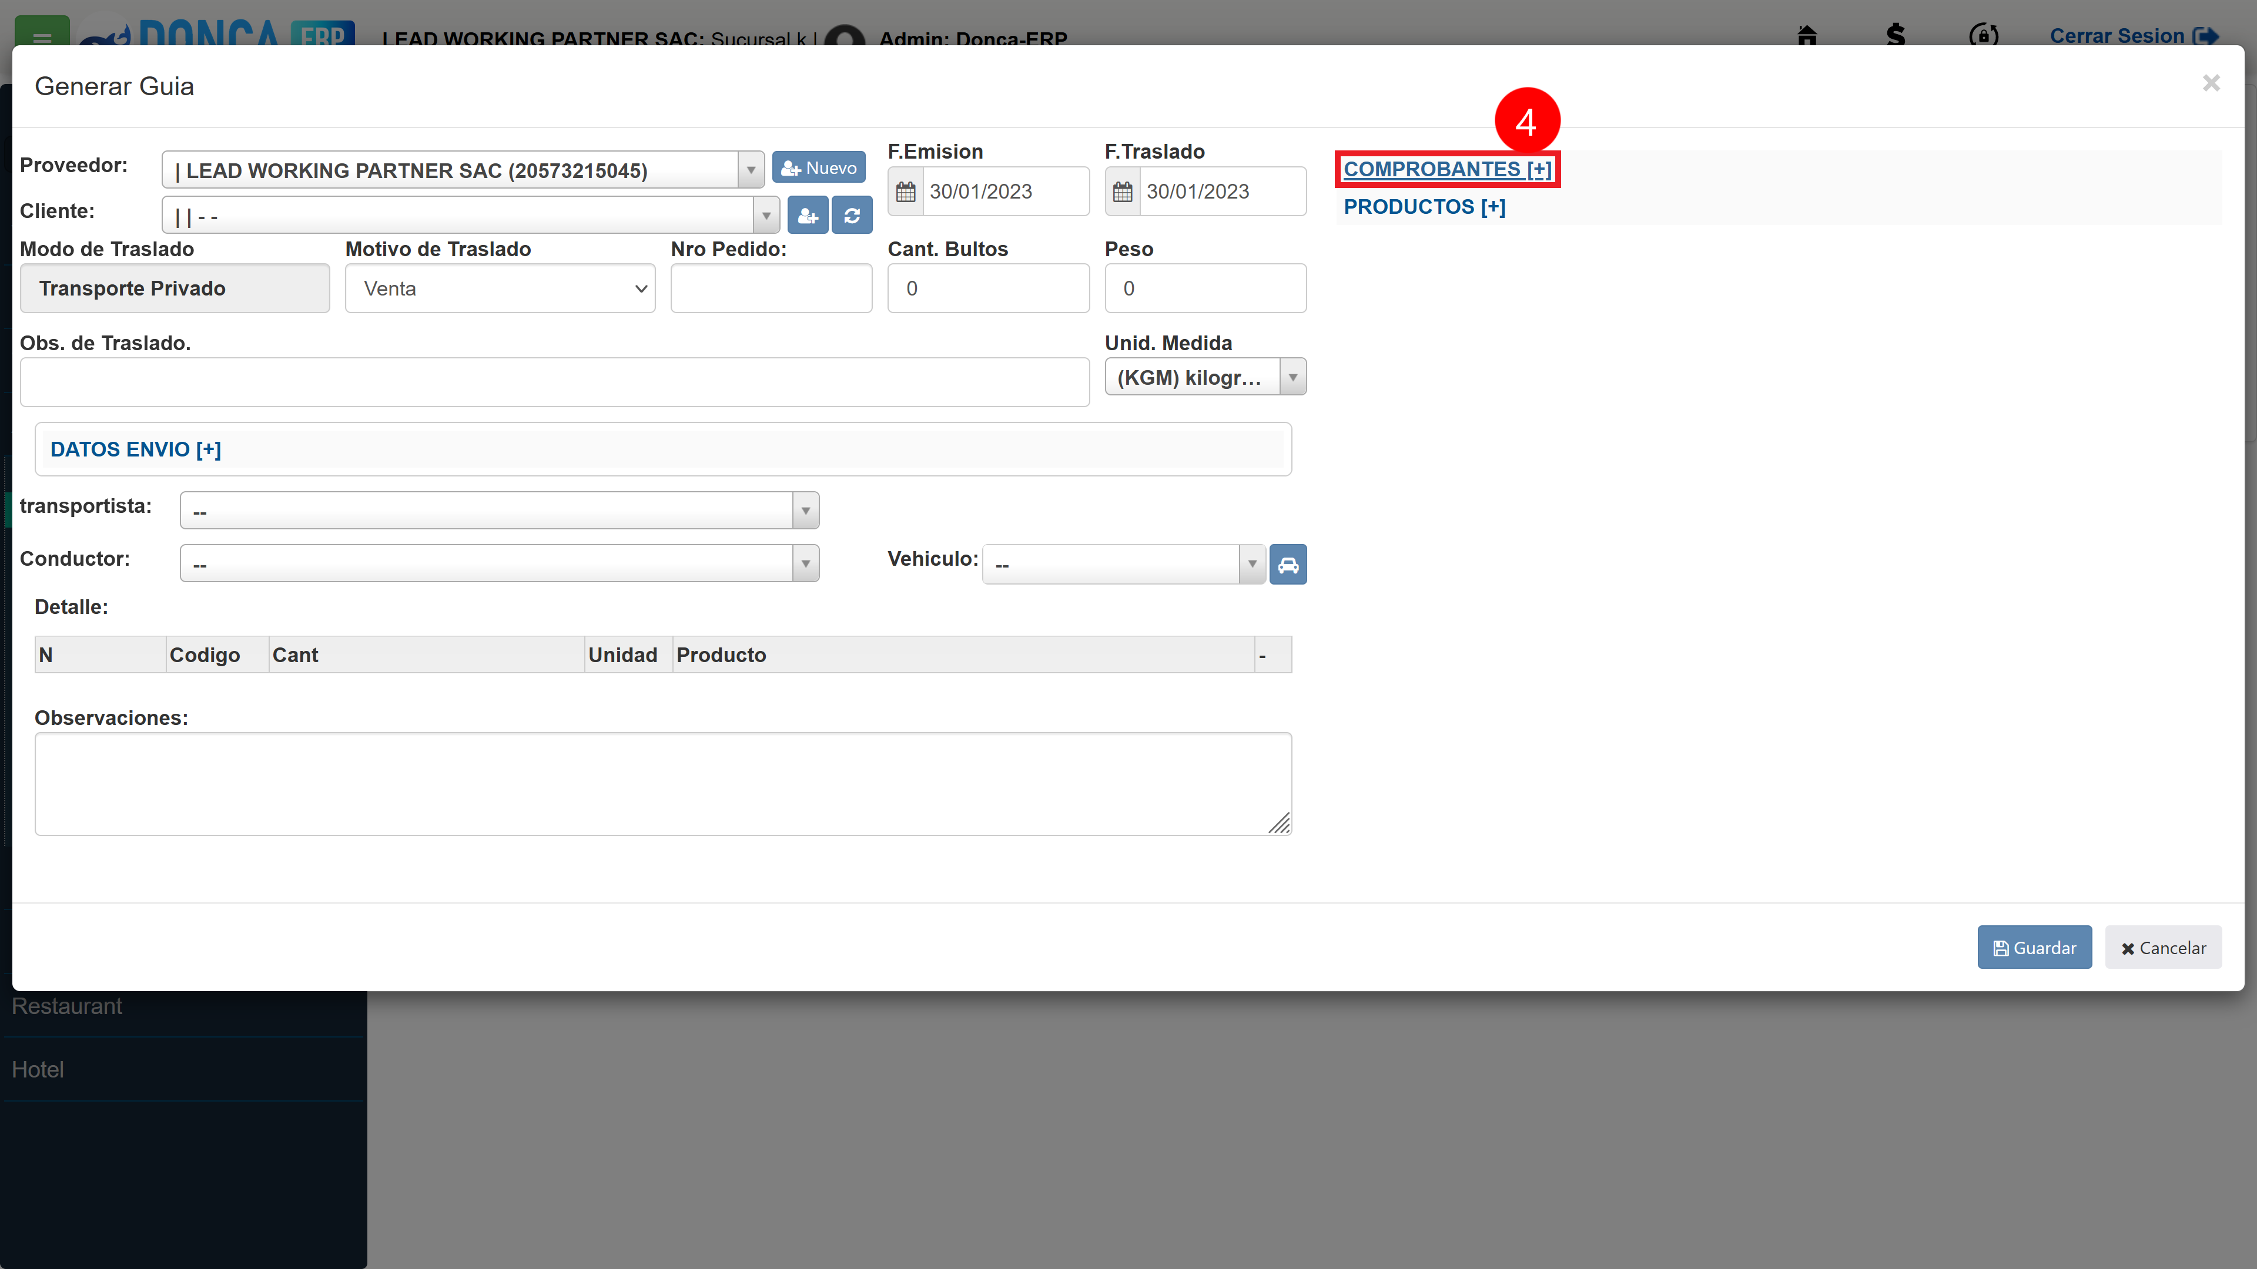Click the add client icon button
Image resolution: width=2257 pixels, height=1269 pixels.
(x=807, y=216)
